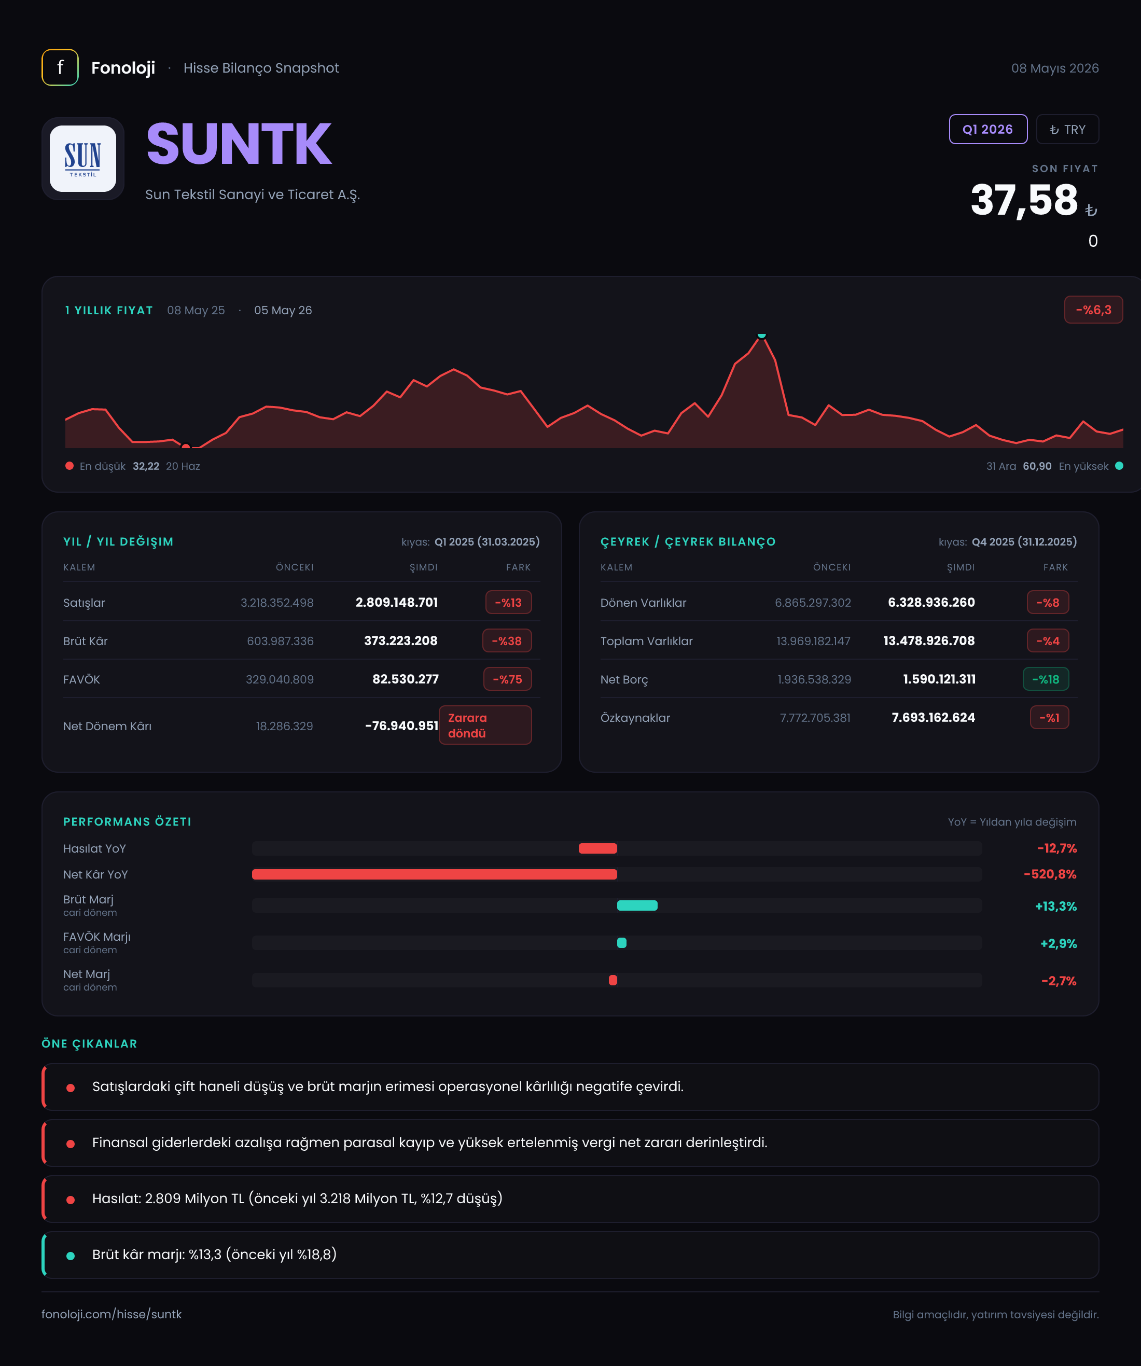Click the highest price value 60,90

point(1037,466)
